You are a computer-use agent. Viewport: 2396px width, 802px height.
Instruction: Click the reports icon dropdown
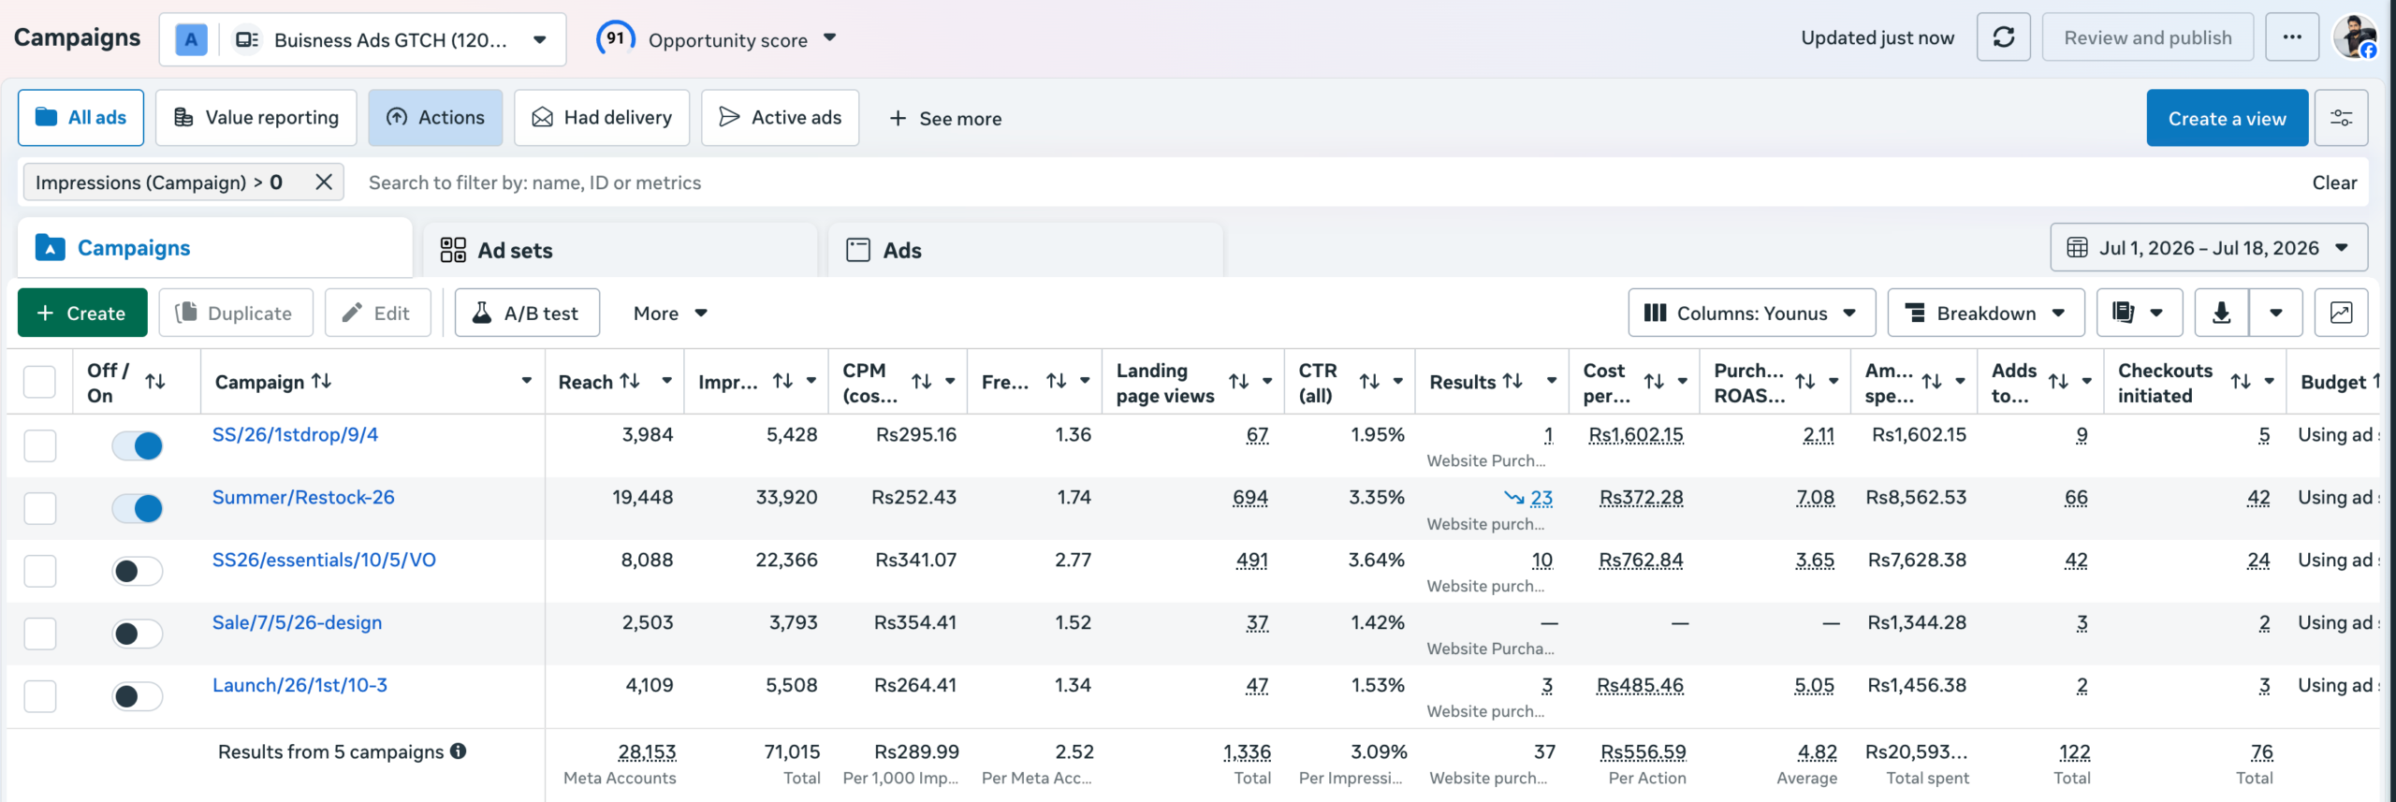(2139, 313)
